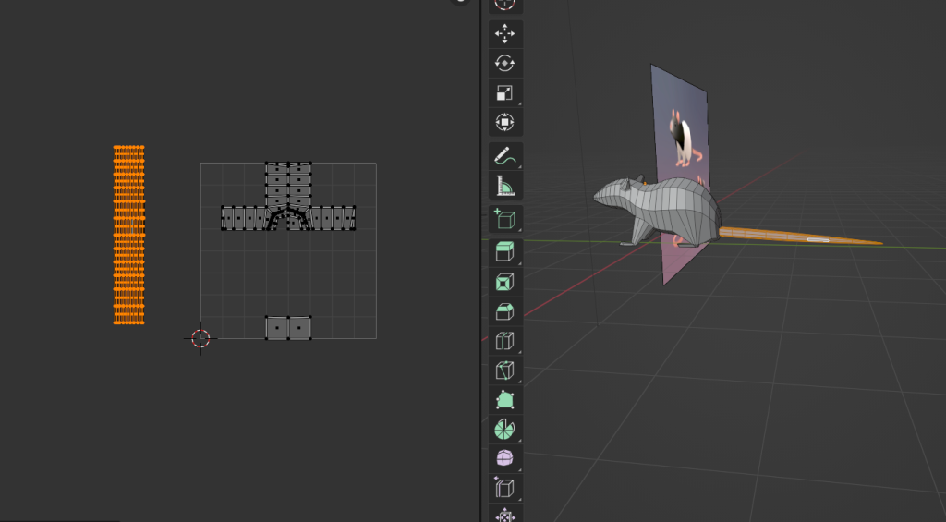Select the Transform tool
This screenshot has height=522, width=946.
tap(505, 122)
